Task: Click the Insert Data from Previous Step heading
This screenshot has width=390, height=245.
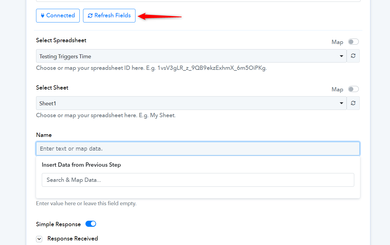Action: [x=81, y=165]
